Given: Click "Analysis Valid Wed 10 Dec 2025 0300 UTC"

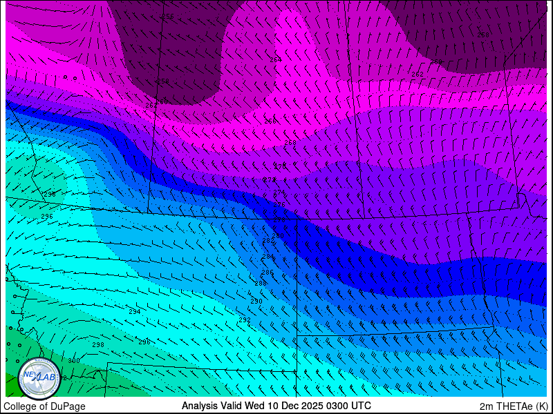Looking at the screenshot, I should 276,406.
